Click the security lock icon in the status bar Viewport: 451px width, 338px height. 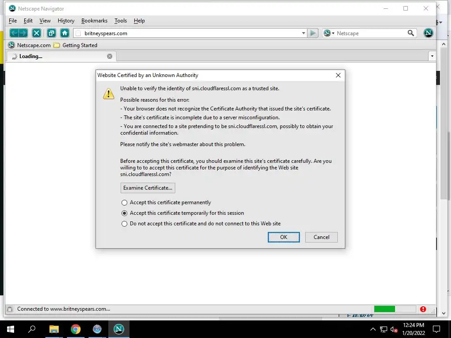pyautogui.click(x=10, y=309)
